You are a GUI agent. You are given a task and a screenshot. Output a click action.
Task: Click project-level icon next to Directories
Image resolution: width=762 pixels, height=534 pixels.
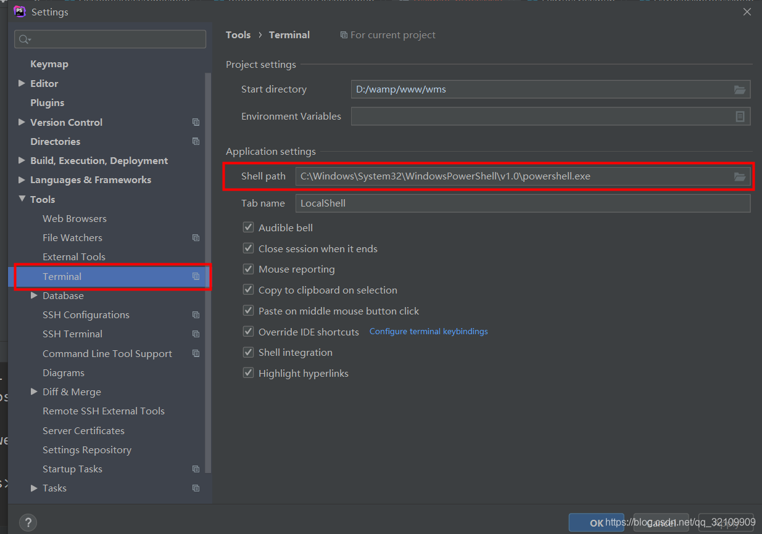pos(196,141)
